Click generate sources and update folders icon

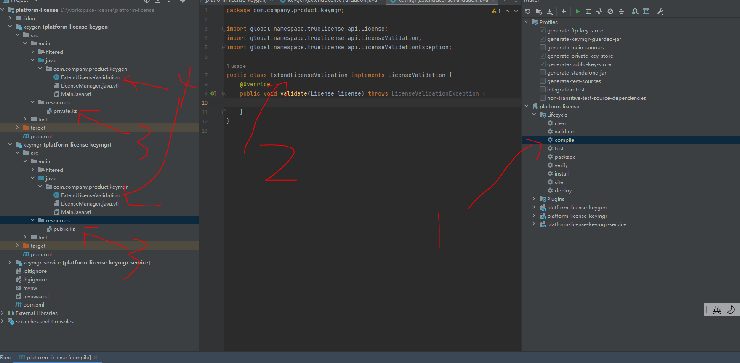tap(539, 11)
